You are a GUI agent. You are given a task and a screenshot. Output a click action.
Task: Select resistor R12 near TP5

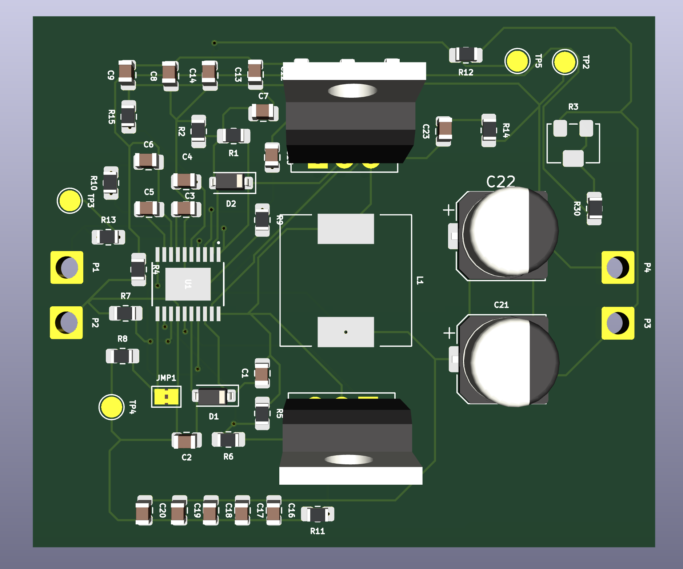pyautogui.click(x=466, y=55)
